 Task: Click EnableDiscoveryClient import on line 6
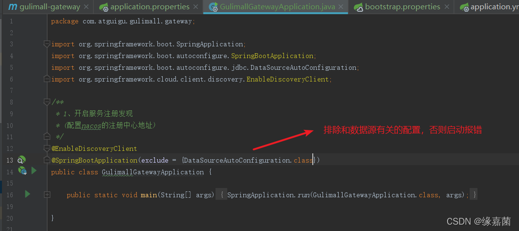tap(287, 79)
